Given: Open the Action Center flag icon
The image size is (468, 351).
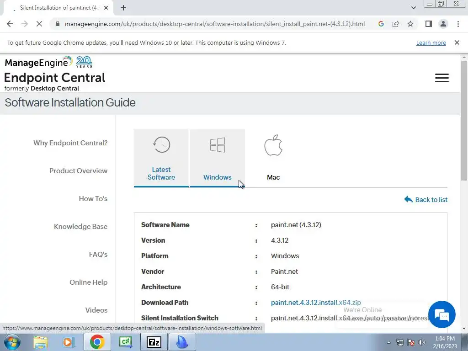Looking at the screenshot, I should coord(411,343).
